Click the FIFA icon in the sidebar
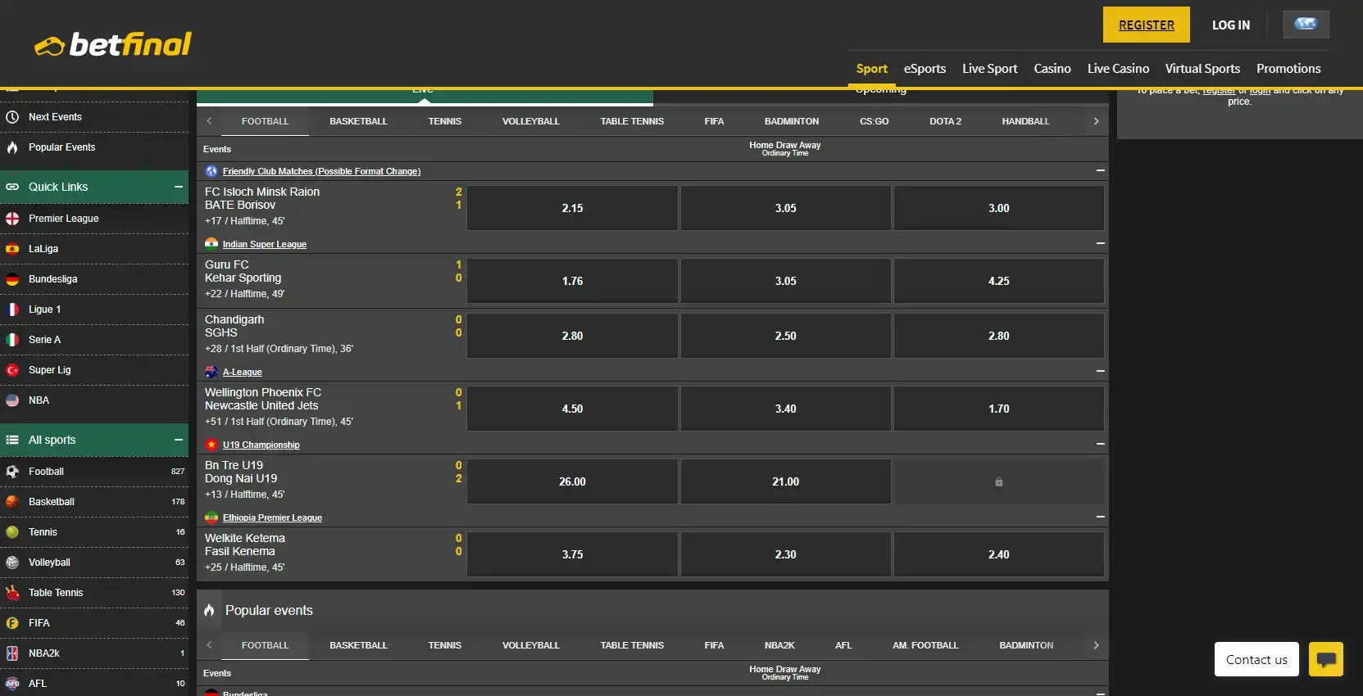Viewport: 1363px width, 696px height. pyautogui.click(x=12, y=623)
